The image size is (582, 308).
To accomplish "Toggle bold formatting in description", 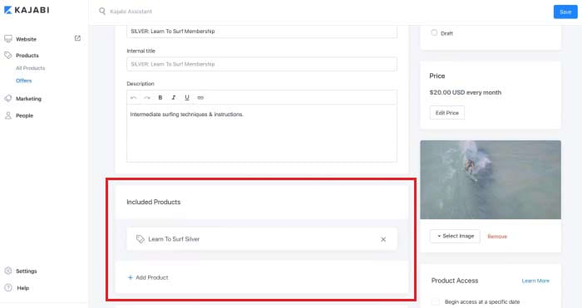I will (x=160, y=97).
